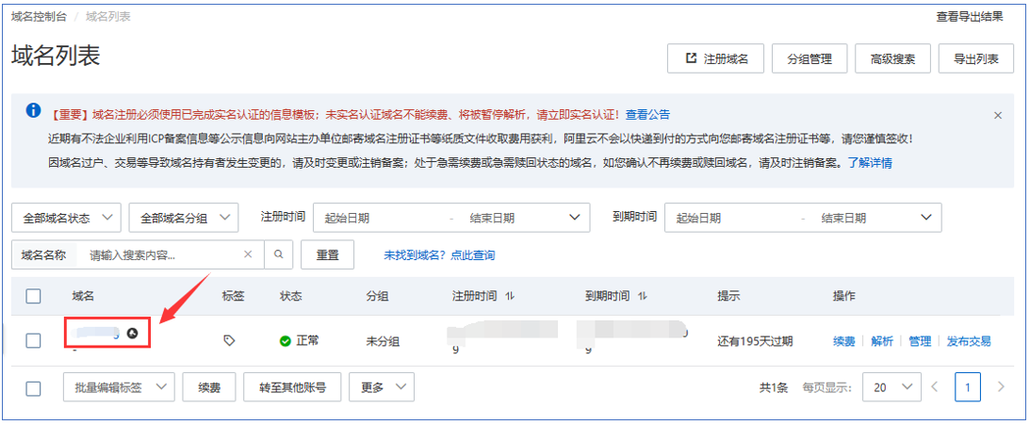Sort by 注册时间 column arrows
The height and width of the screenshot is (425, 1030).
coord(510,296)
